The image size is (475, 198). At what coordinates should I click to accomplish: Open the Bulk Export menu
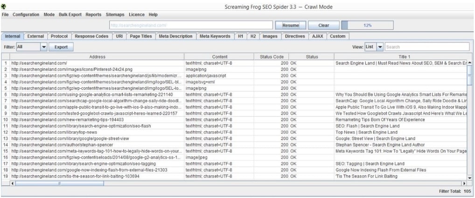pyautogui.click(x=70, y=14)
